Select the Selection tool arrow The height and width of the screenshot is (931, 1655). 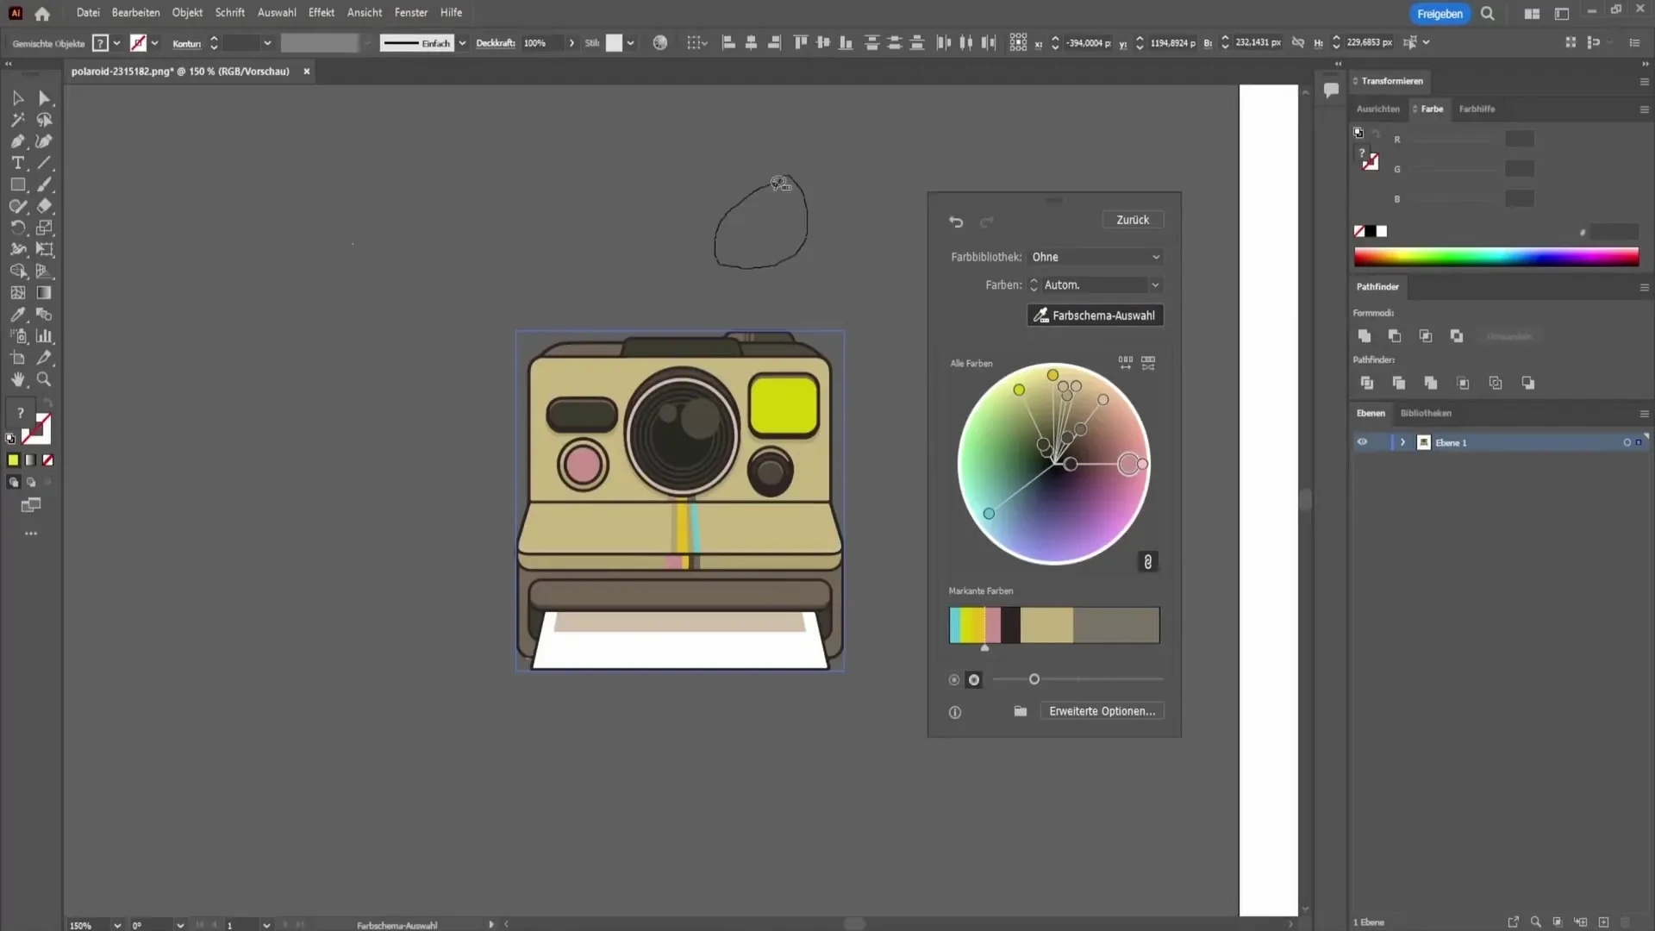pyautogui.click(x=18, y=98)
